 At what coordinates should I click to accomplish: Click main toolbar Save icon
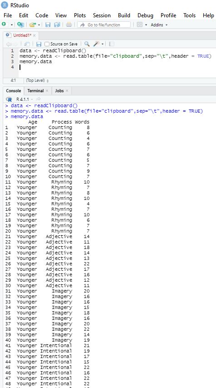(48, 25)
